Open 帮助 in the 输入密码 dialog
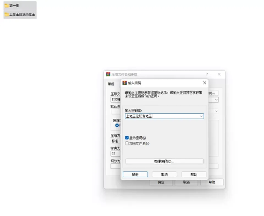The image size is (264, 216). click(x=194, y=174)
